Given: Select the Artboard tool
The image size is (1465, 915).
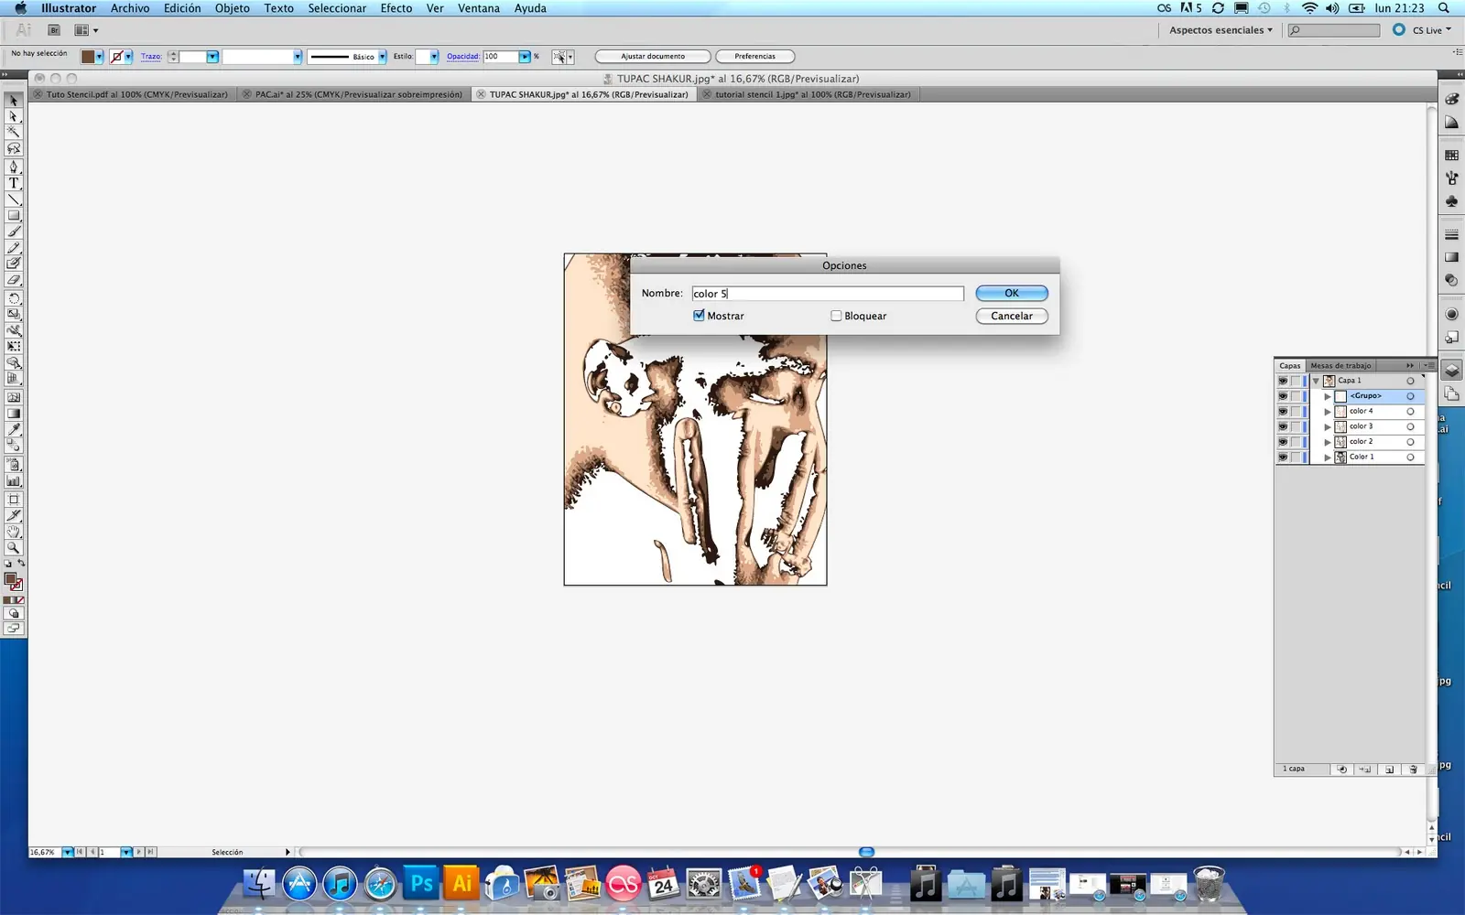Looking at the screenshot, I should [14, 500].
